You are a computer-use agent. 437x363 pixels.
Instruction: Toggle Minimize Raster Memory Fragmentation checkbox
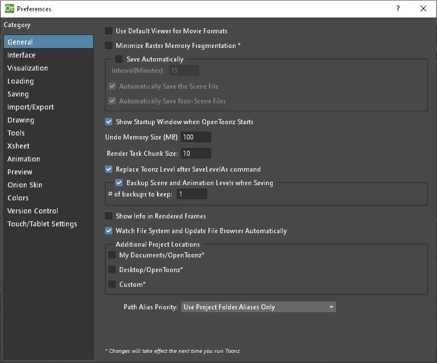tap(109, 46)
